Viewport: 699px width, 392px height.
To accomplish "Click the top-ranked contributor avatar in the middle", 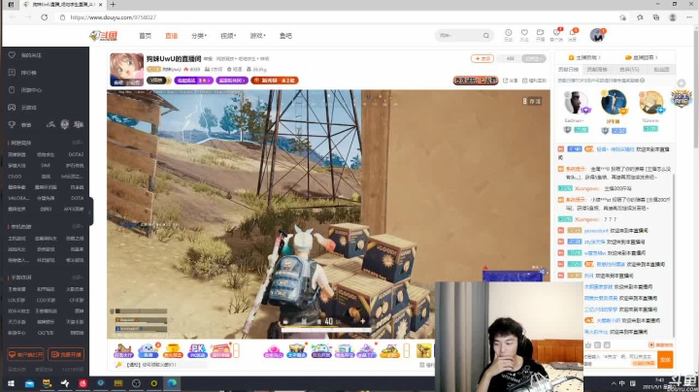I will 614,102.
